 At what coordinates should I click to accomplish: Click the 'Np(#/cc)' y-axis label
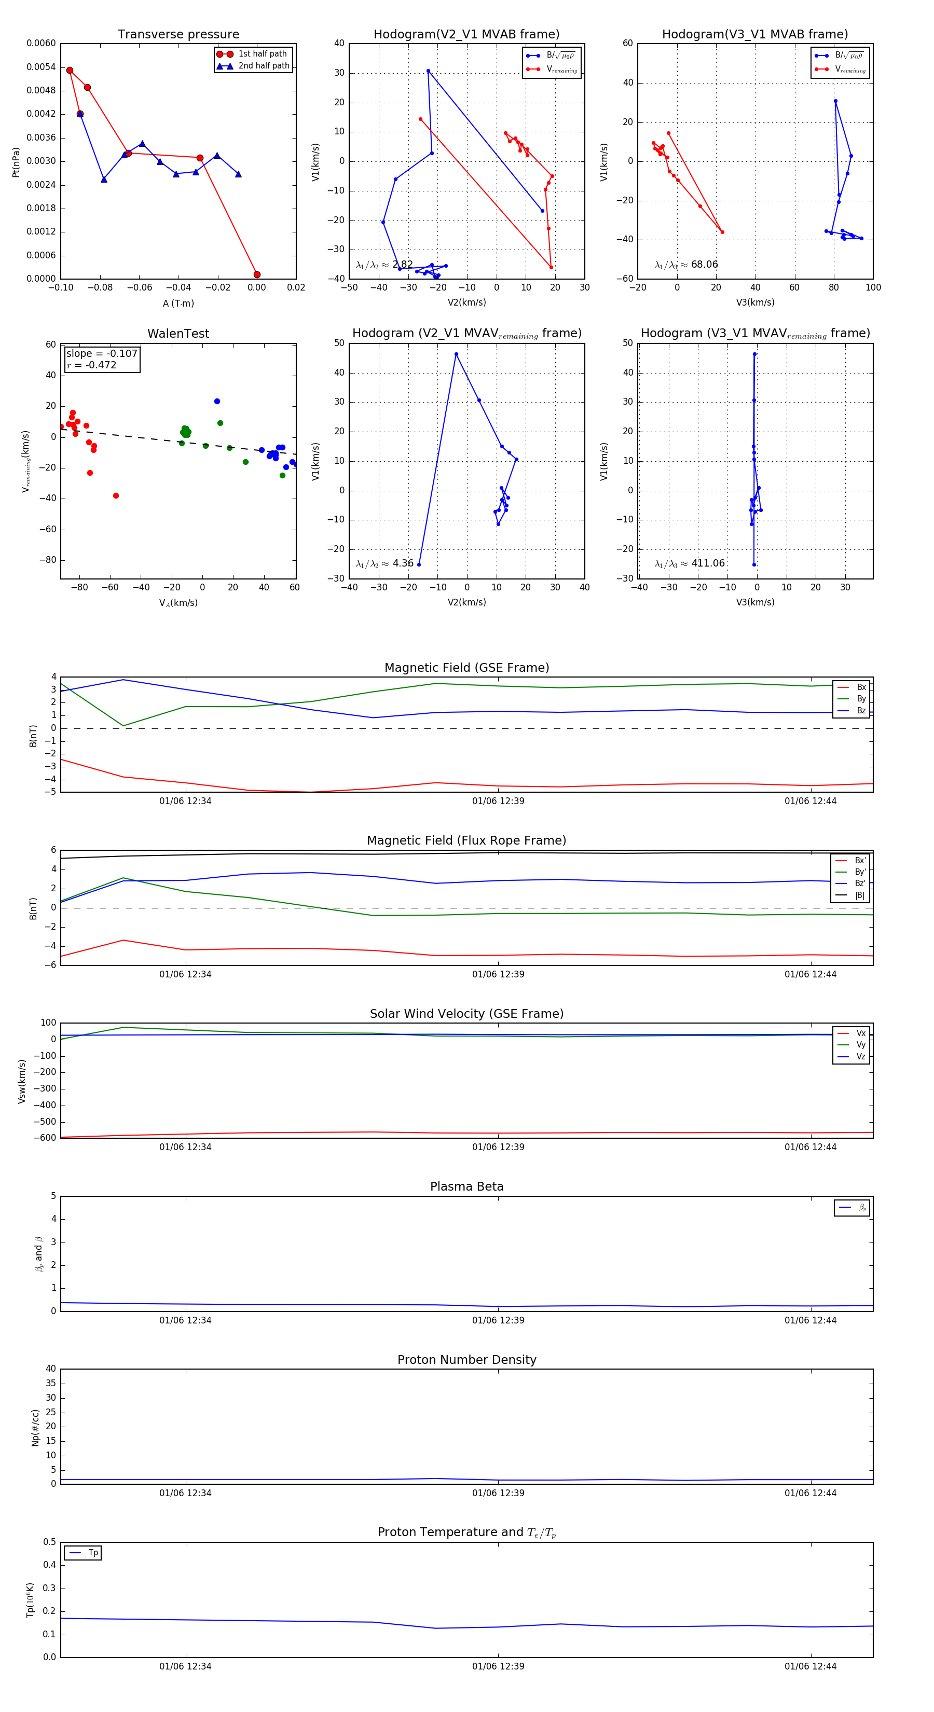tap(35, 1427)
